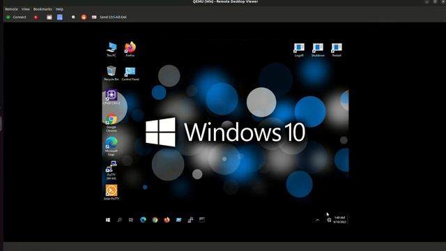Select Control Panel desktop shortcut
The image size is (446, 251).
point(130,74)
